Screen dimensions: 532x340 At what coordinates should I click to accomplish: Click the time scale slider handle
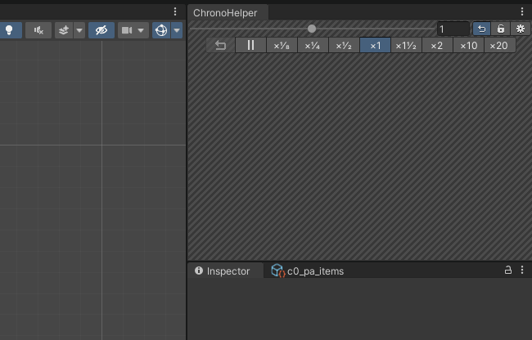[312, 29]
